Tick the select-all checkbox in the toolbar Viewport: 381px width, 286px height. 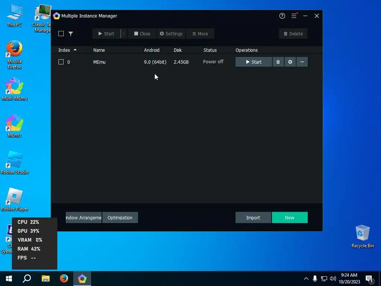pyautogui.click(x=61, y=34)
